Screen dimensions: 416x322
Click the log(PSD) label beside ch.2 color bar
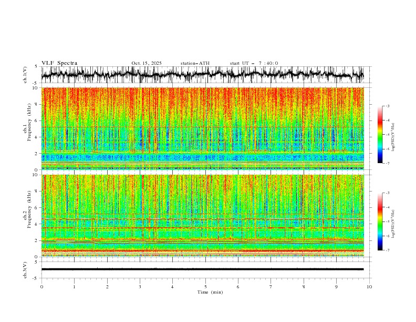pos(393,224)
